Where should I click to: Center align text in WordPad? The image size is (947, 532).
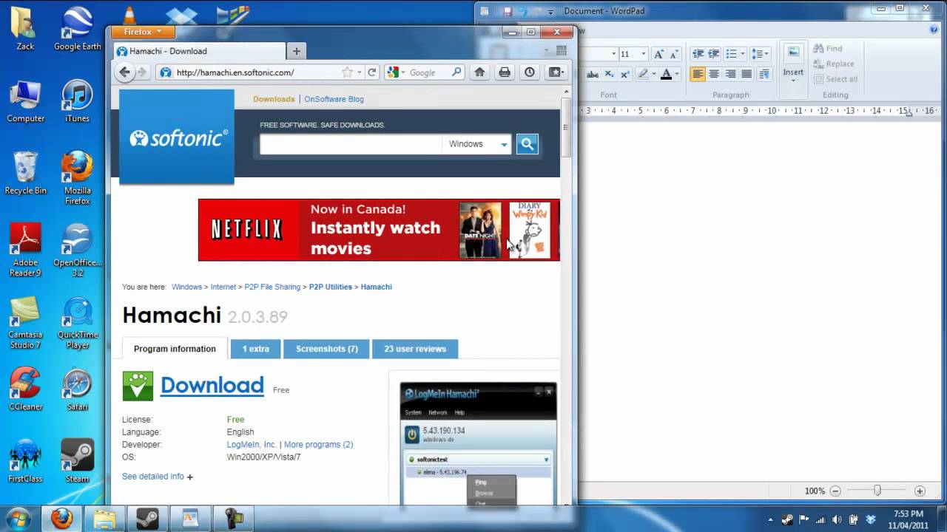714,74
